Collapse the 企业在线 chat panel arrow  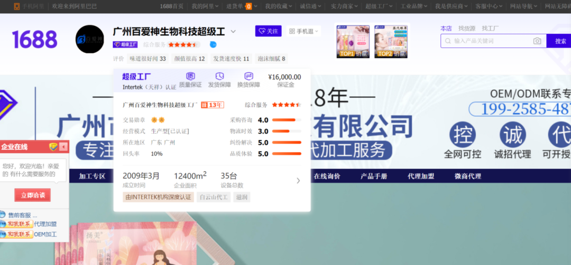coord(63,147)
